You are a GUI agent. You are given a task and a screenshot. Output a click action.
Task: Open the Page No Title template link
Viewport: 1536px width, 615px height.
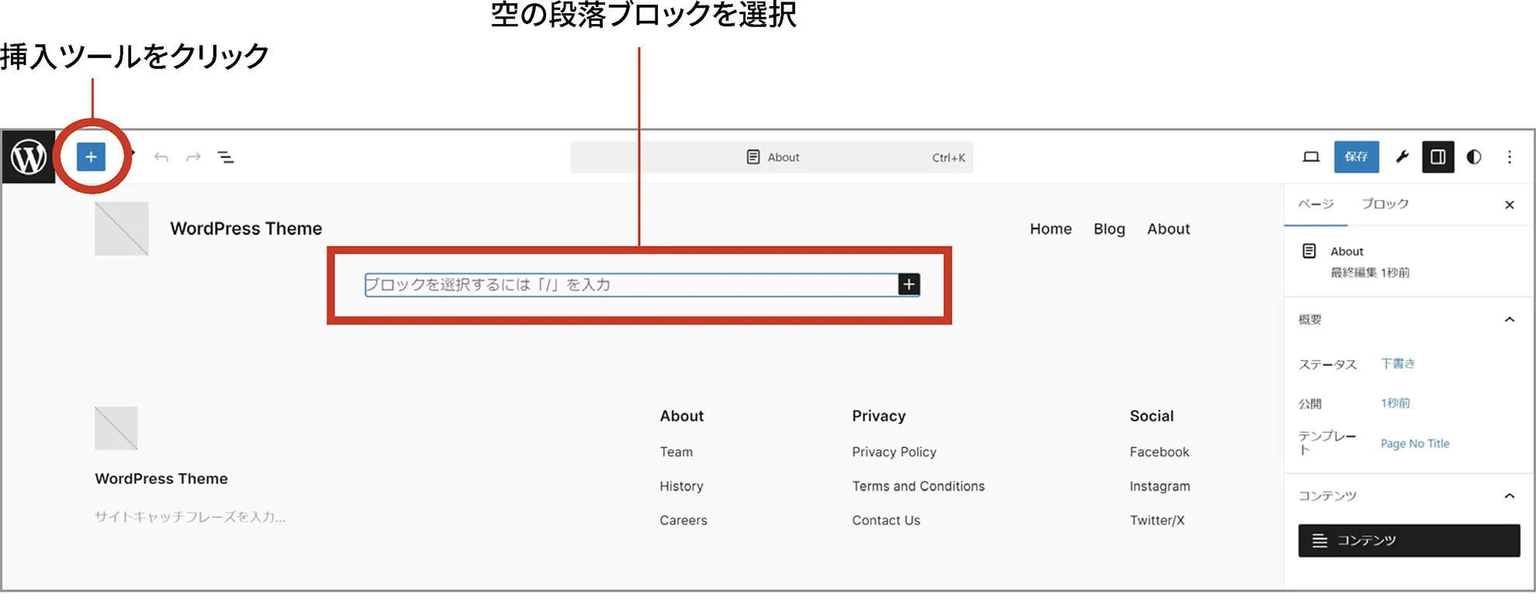(x=1414, y=444)
